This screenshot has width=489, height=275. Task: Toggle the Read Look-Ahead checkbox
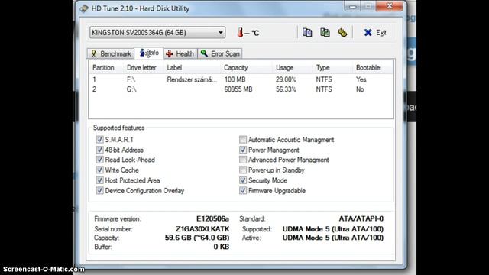coord(99,160)
